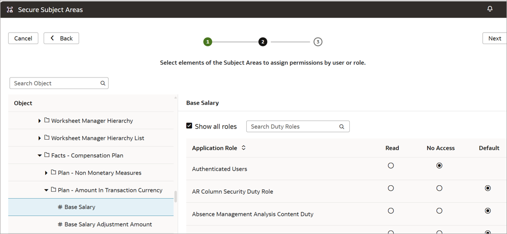Set AR Column Security Duty Role to No Access
This screenshot has width=507, height=234.
pos(439,189)
